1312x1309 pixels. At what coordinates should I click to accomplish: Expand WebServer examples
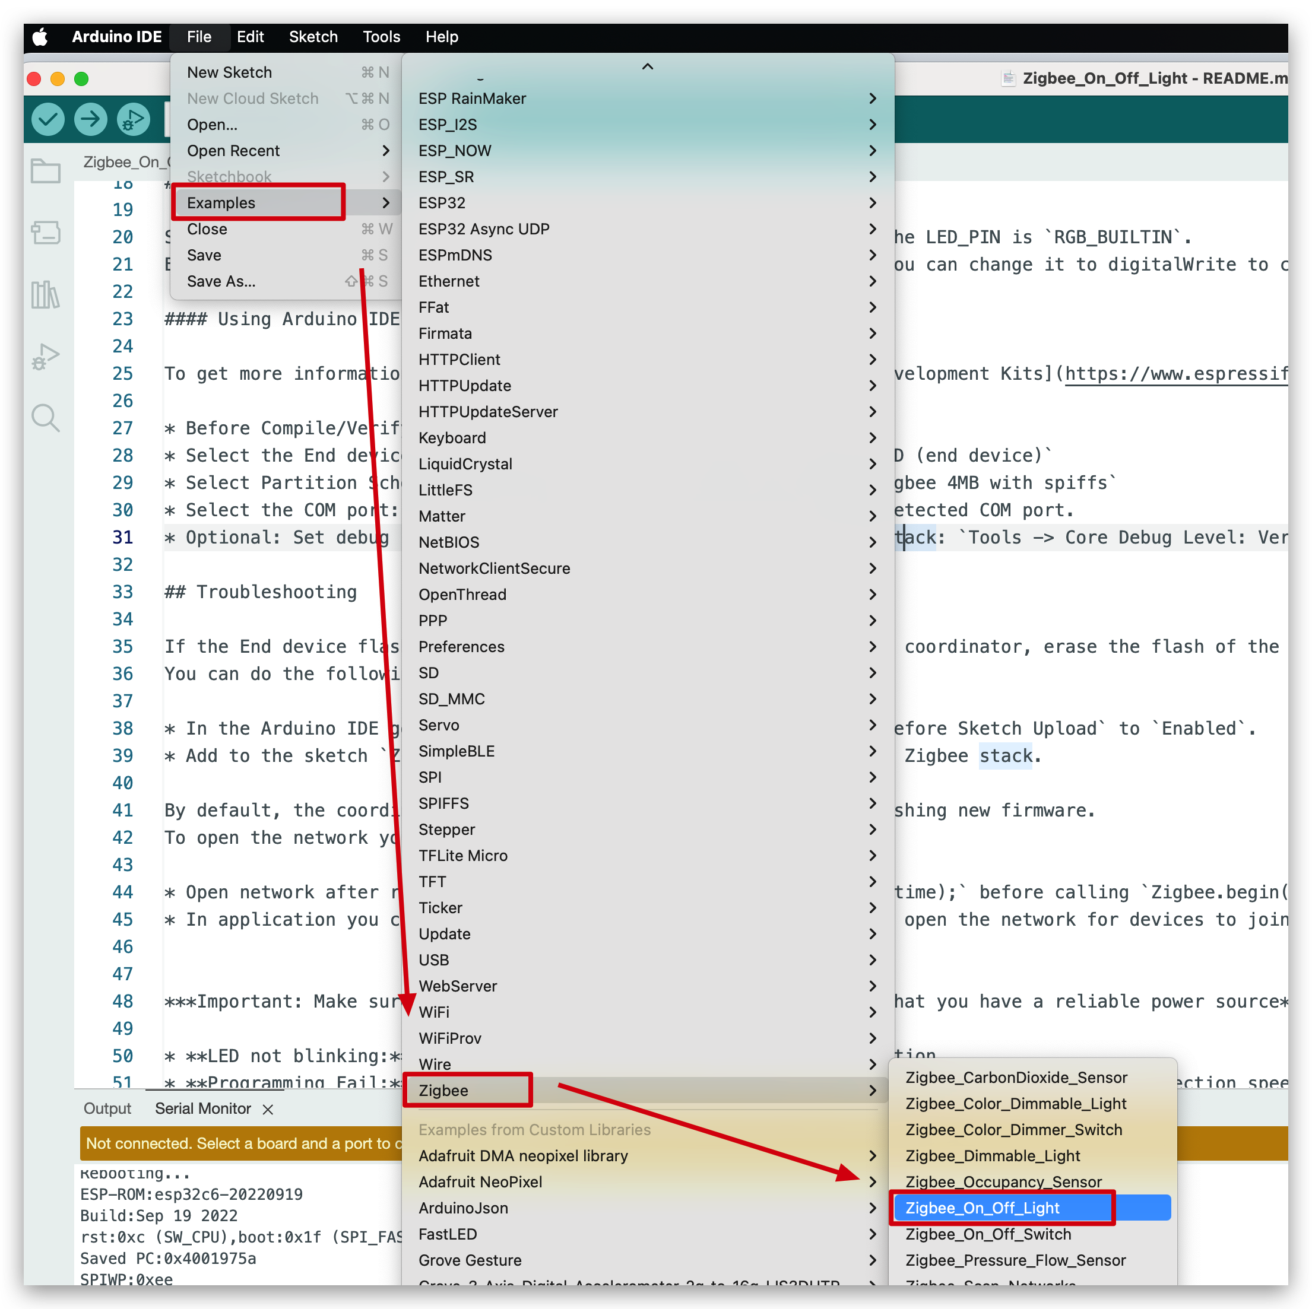(647, 986)
